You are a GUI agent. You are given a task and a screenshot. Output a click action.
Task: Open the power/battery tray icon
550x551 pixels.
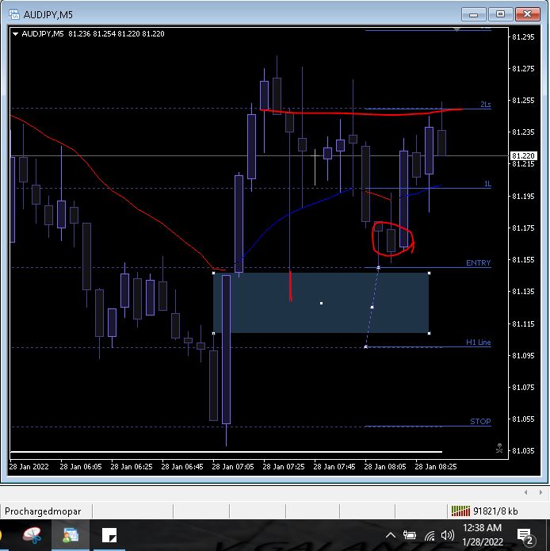[409, 535]
